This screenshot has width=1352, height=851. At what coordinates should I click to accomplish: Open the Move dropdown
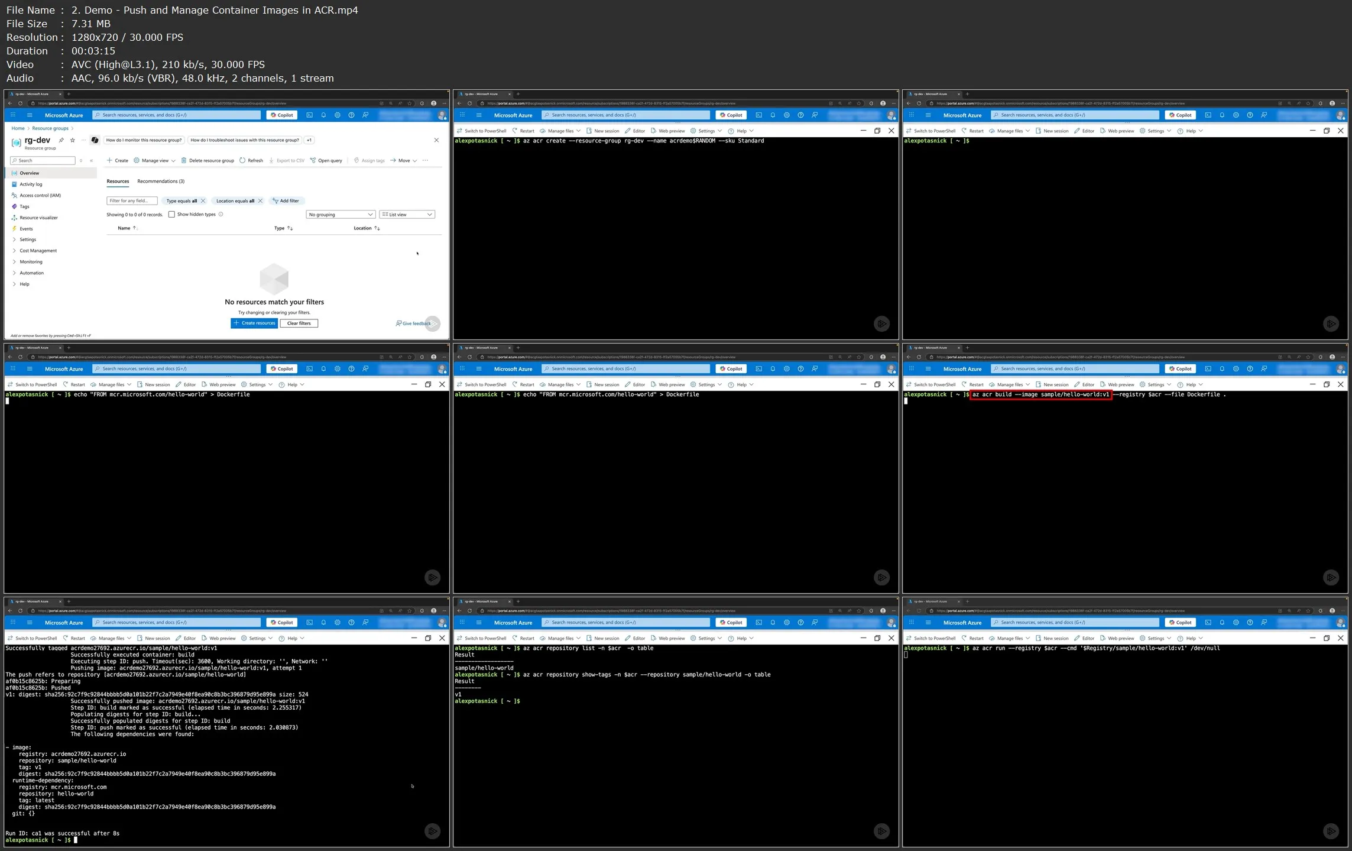403,160
